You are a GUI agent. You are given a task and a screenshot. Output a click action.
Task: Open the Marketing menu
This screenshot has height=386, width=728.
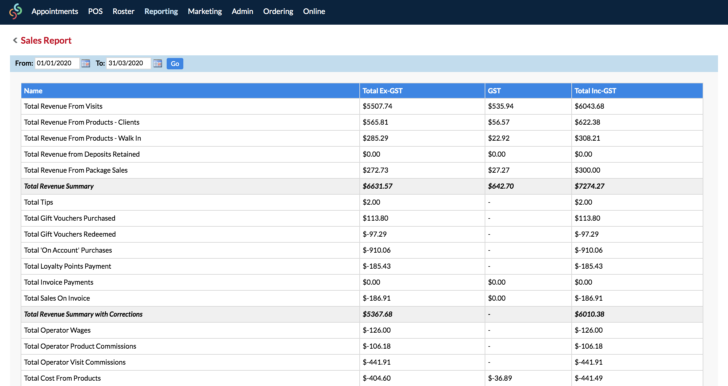click(x=205, y=11)
